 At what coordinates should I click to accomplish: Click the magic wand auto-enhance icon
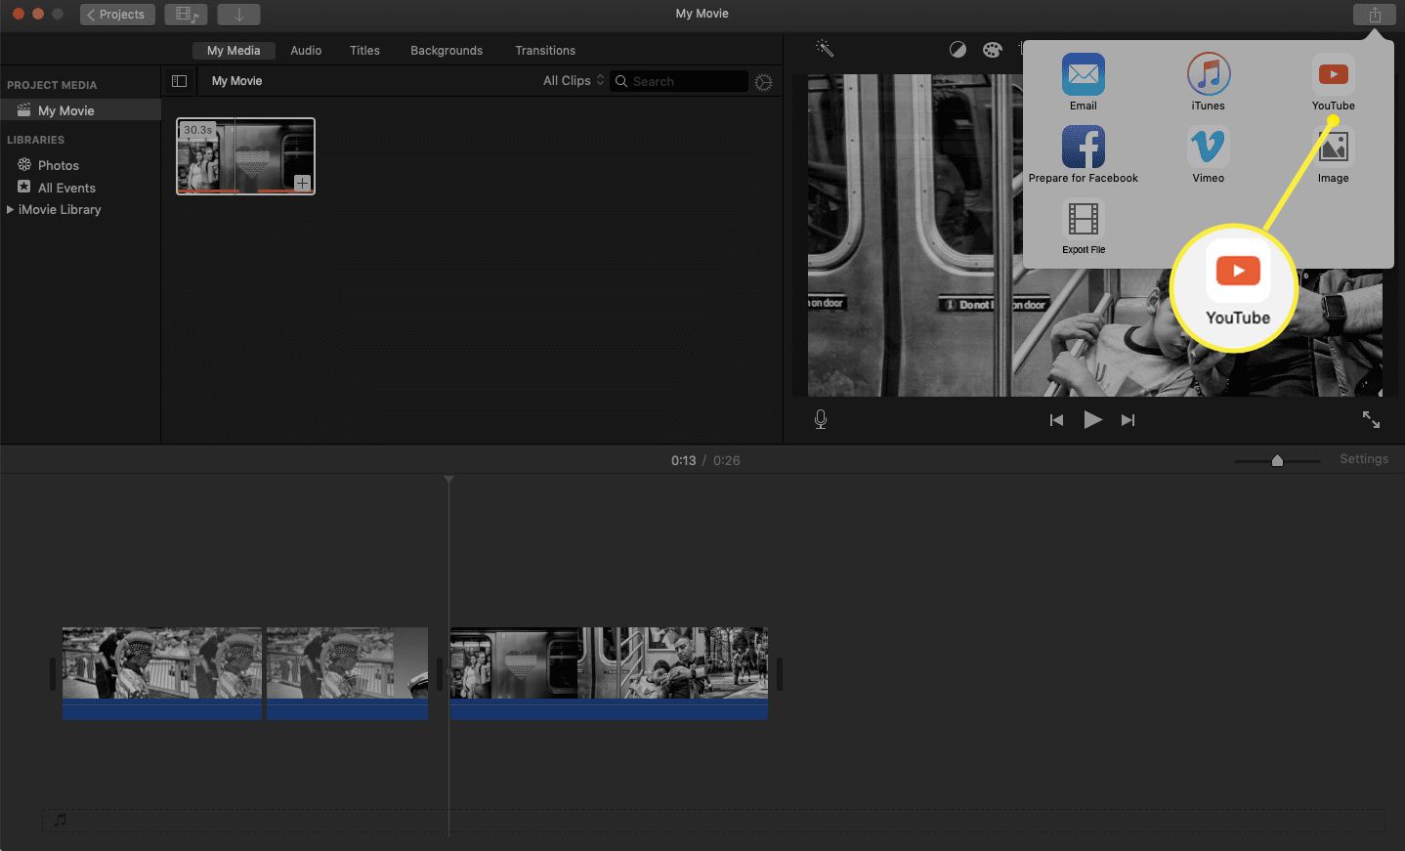[x=825, y=49]
